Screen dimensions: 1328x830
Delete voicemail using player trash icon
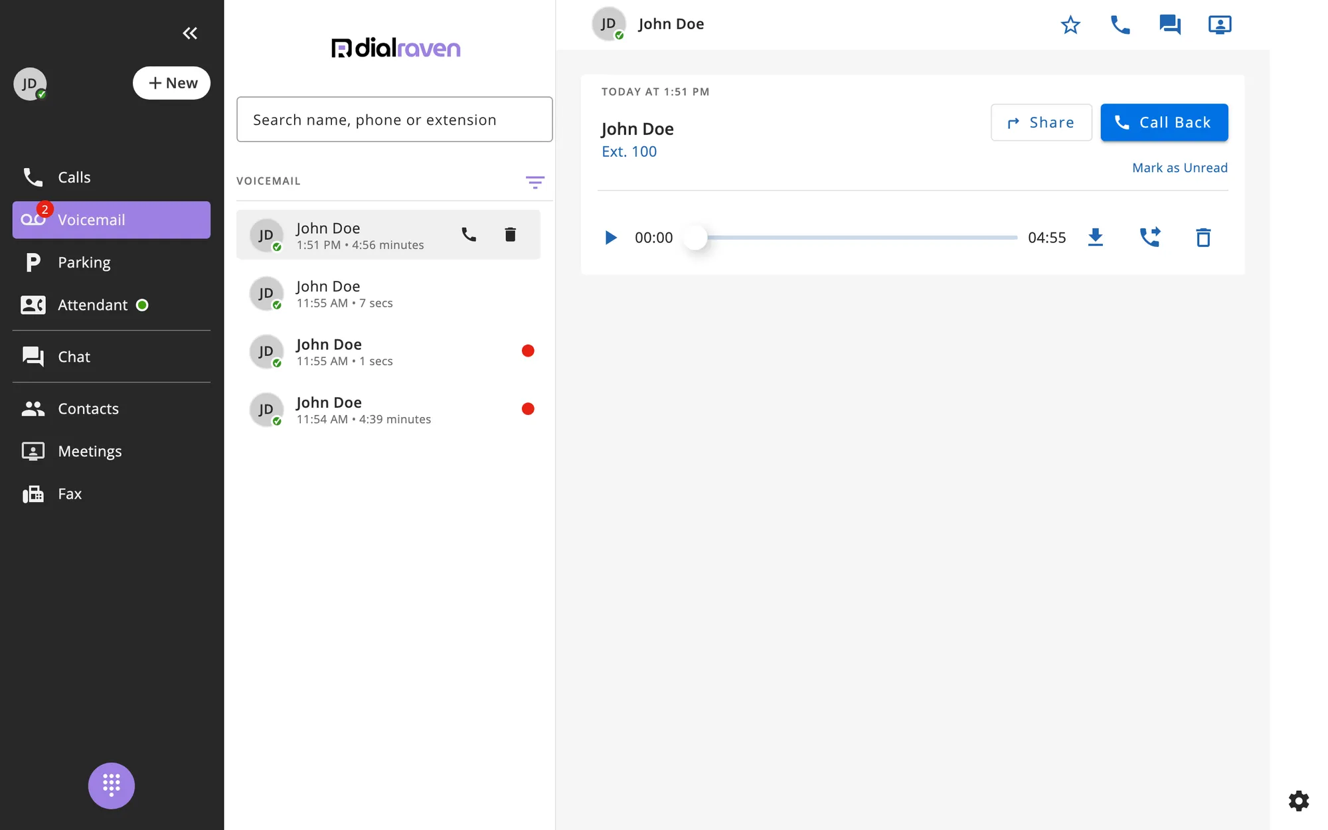[1203, 237]
